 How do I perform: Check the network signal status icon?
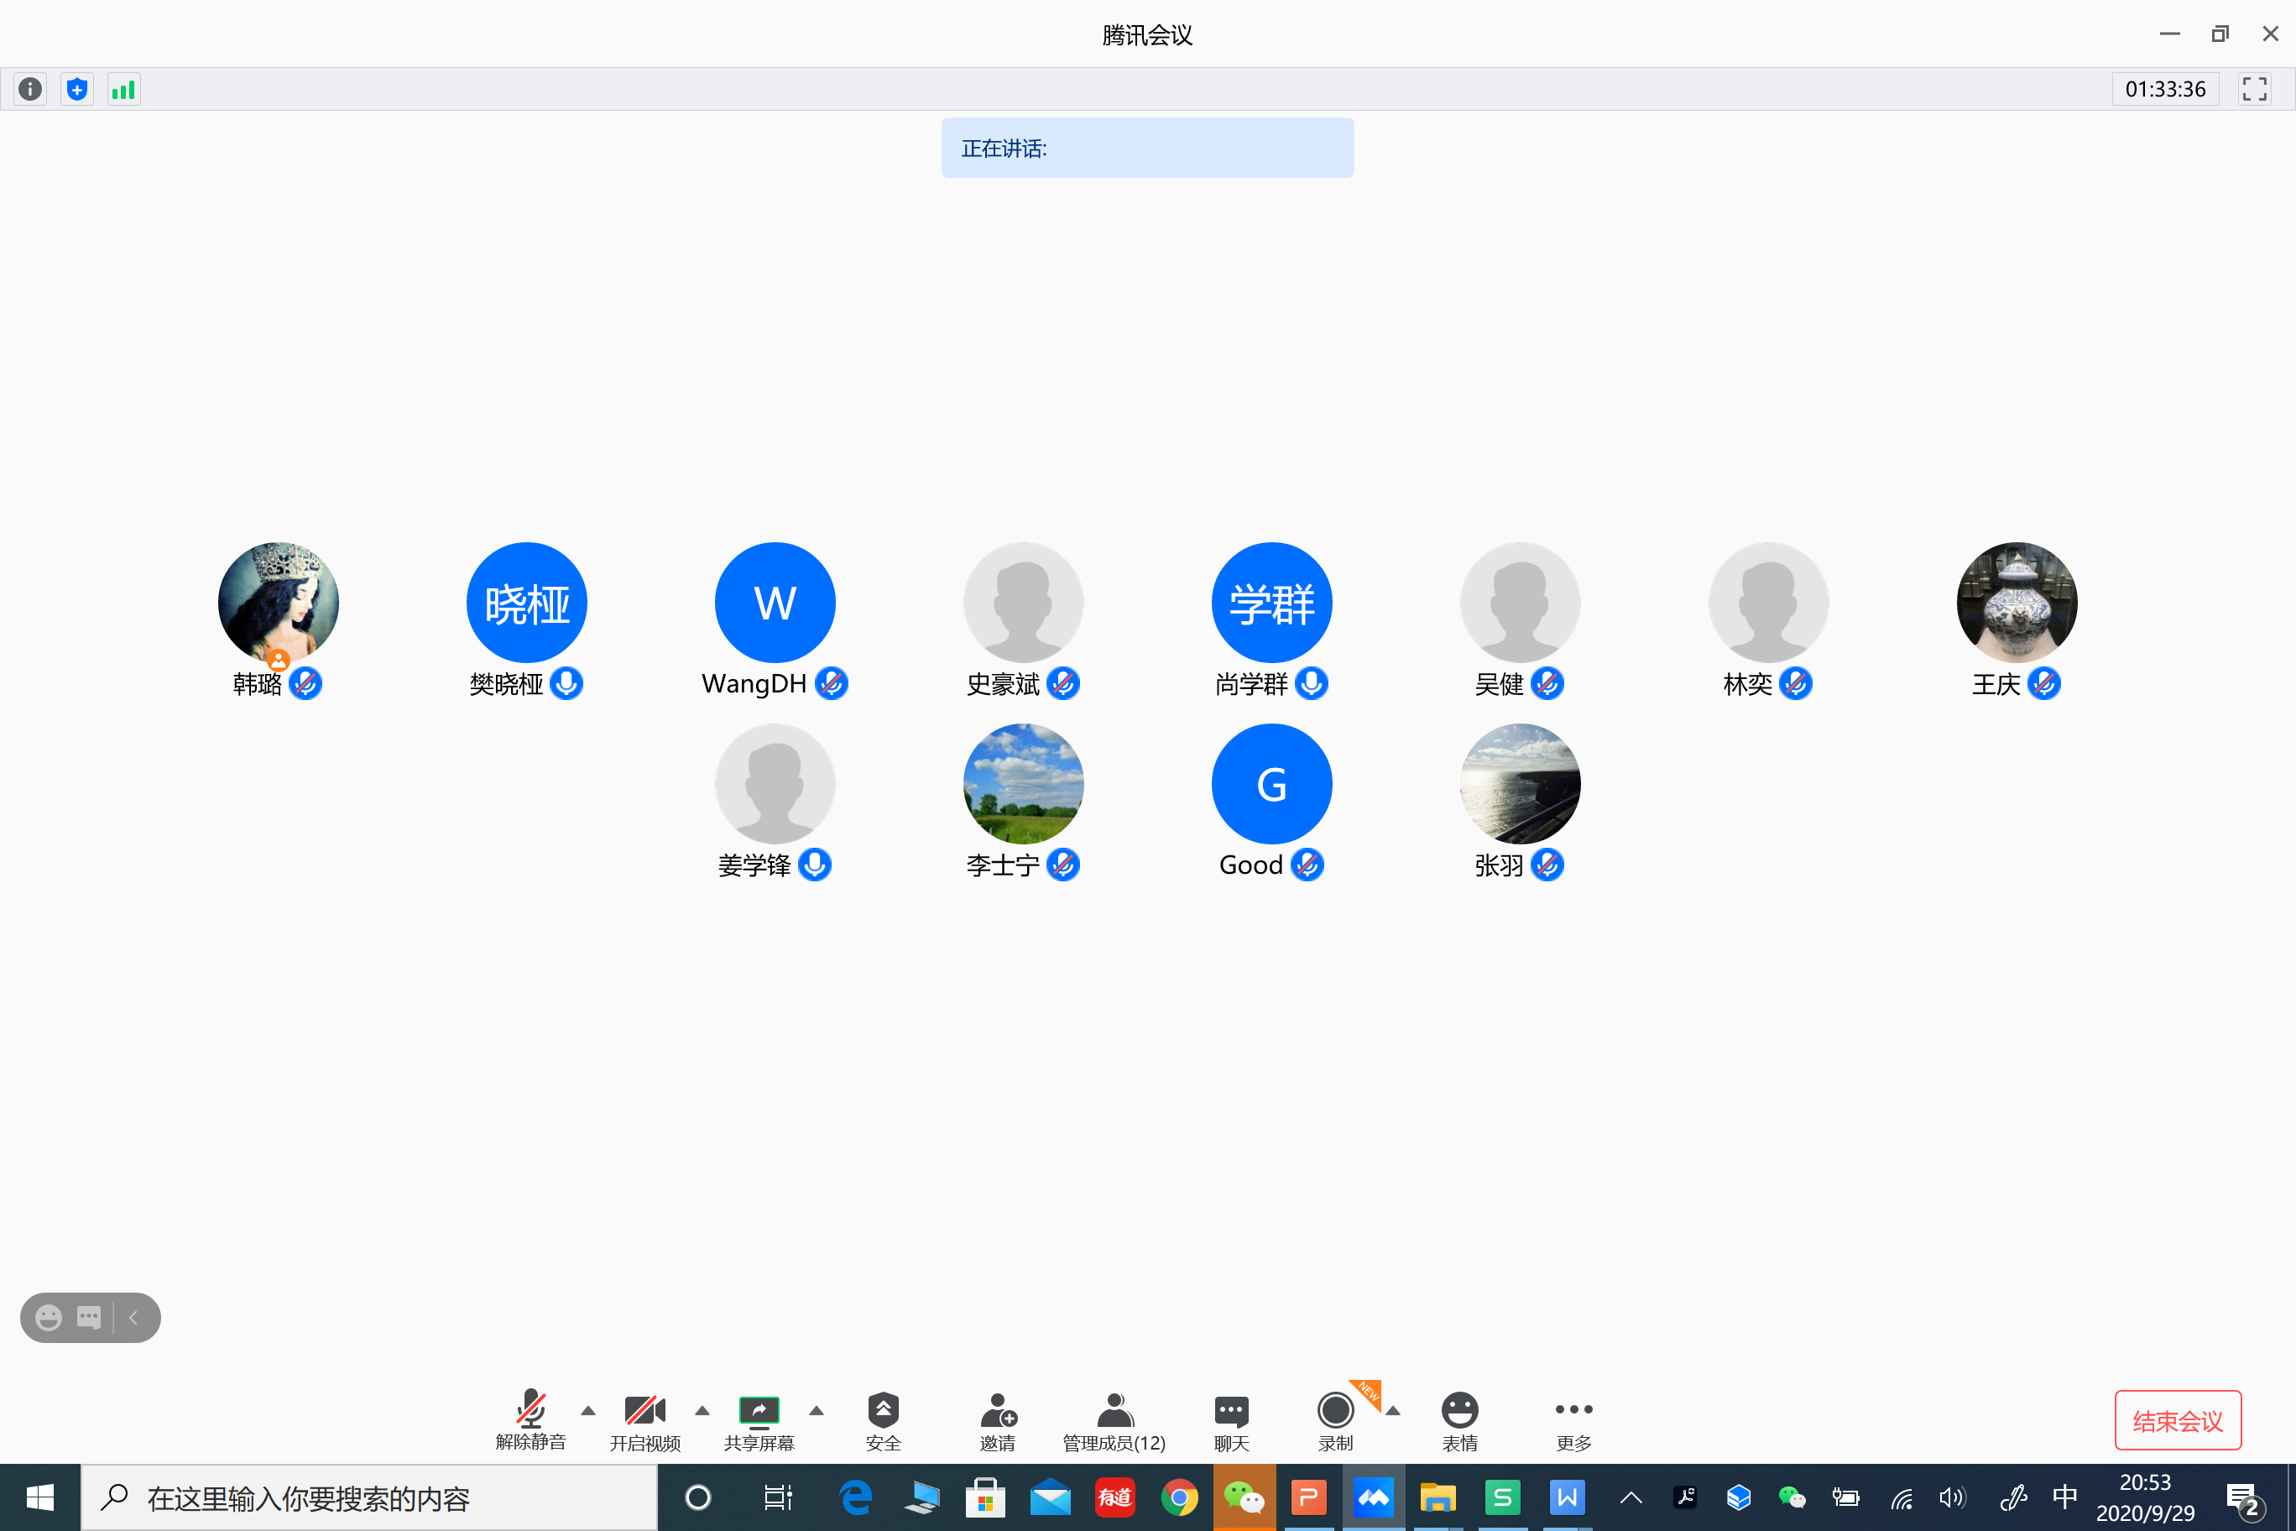pos(123,89)
